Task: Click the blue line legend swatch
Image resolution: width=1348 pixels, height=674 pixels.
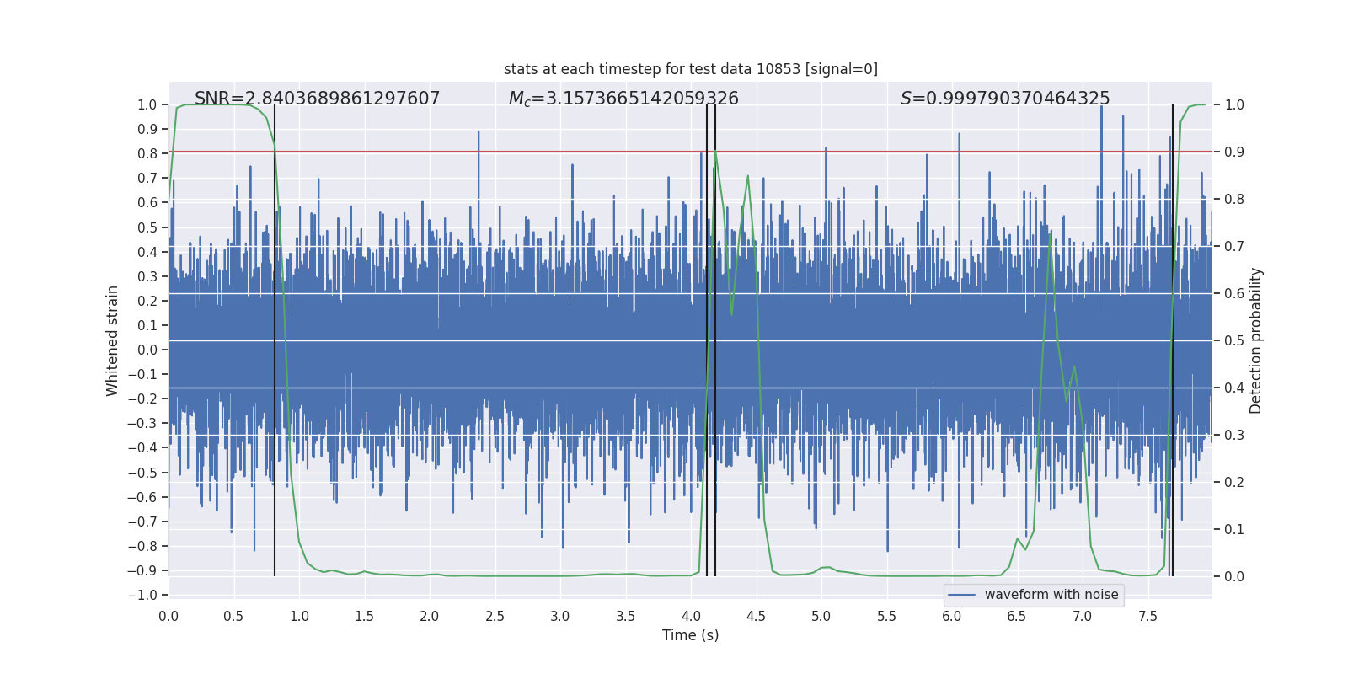Action: [962, 595]
